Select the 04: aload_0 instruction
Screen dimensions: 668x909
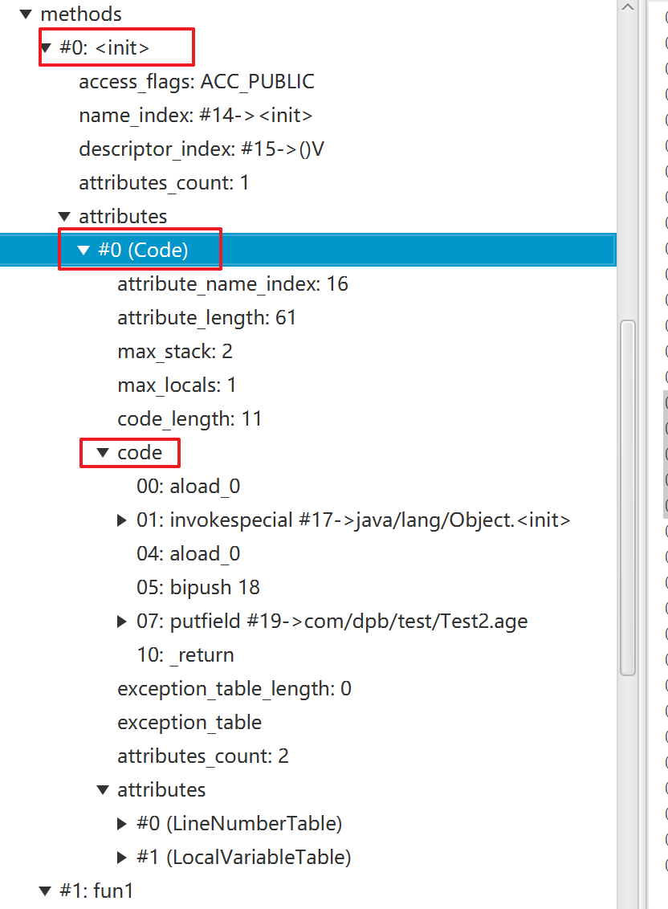point(189,553)
